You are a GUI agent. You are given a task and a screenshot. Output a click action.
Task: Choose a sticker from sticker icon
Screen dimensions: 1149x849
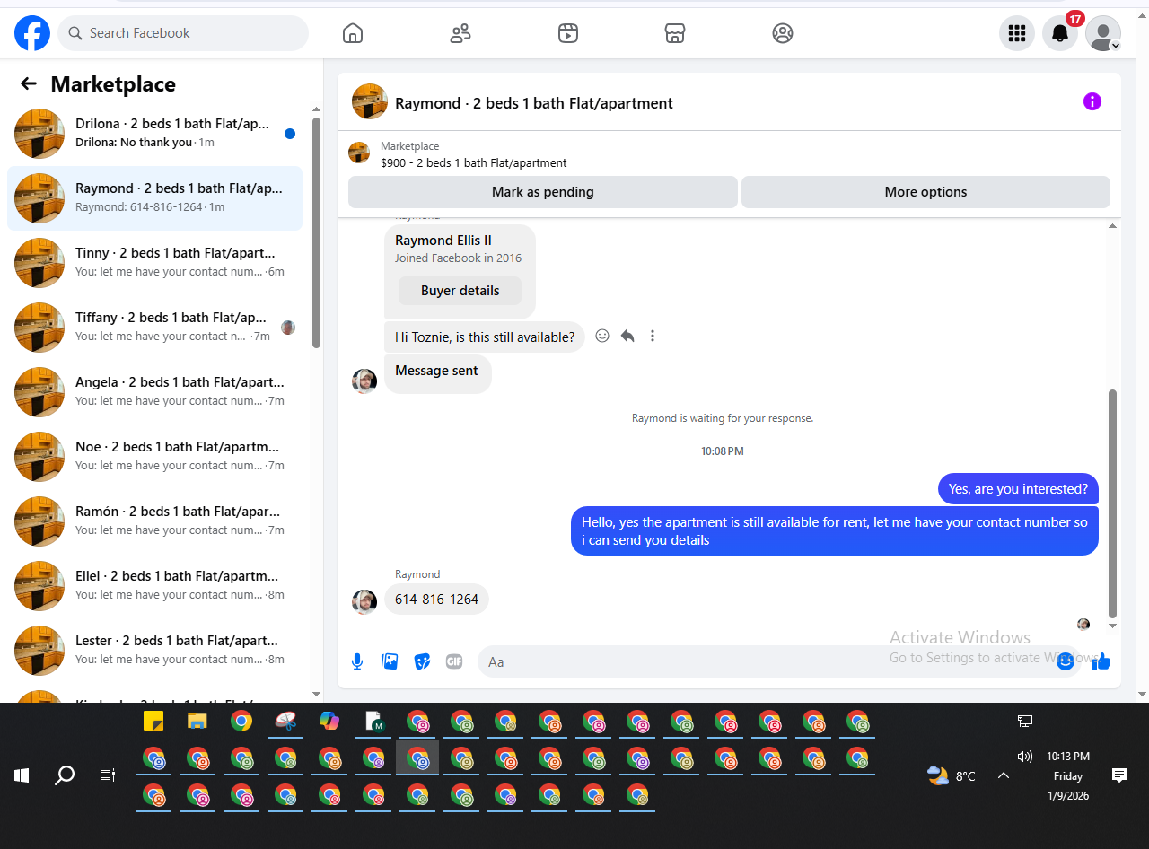click(422, 661)
